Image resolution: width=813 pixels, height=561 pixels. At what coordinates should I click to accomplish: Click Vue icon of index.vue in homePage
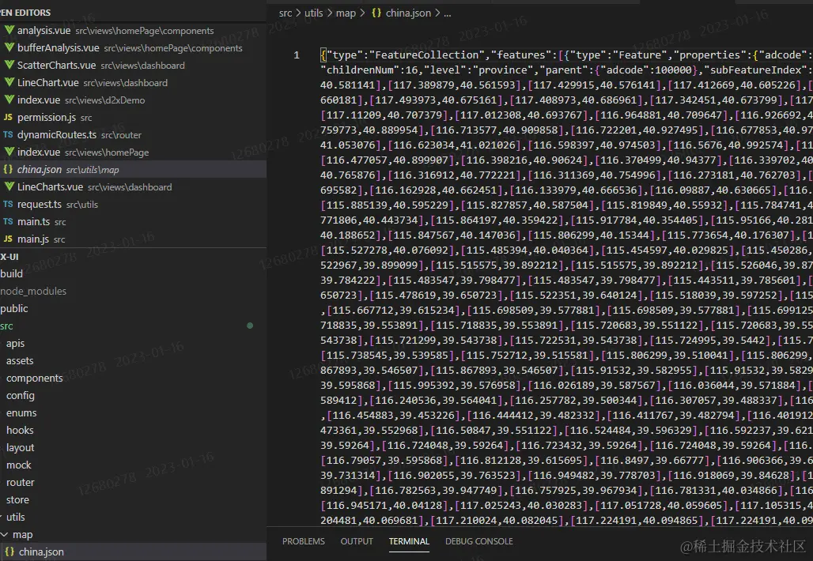(9, 152)
